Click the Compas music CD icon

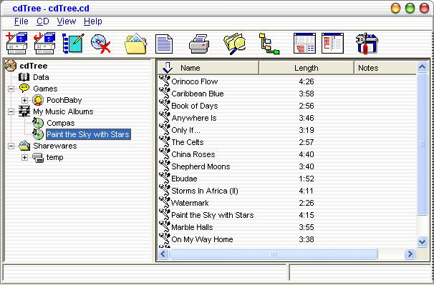pos(38,123)
